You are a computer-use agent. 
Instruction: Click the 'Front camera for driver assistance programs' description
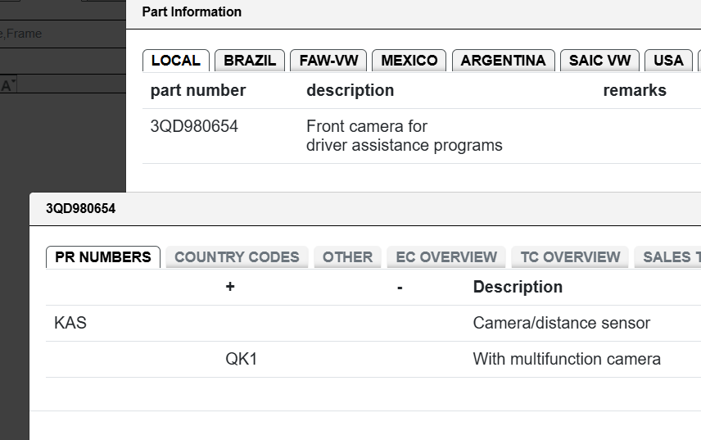[405, 136]
